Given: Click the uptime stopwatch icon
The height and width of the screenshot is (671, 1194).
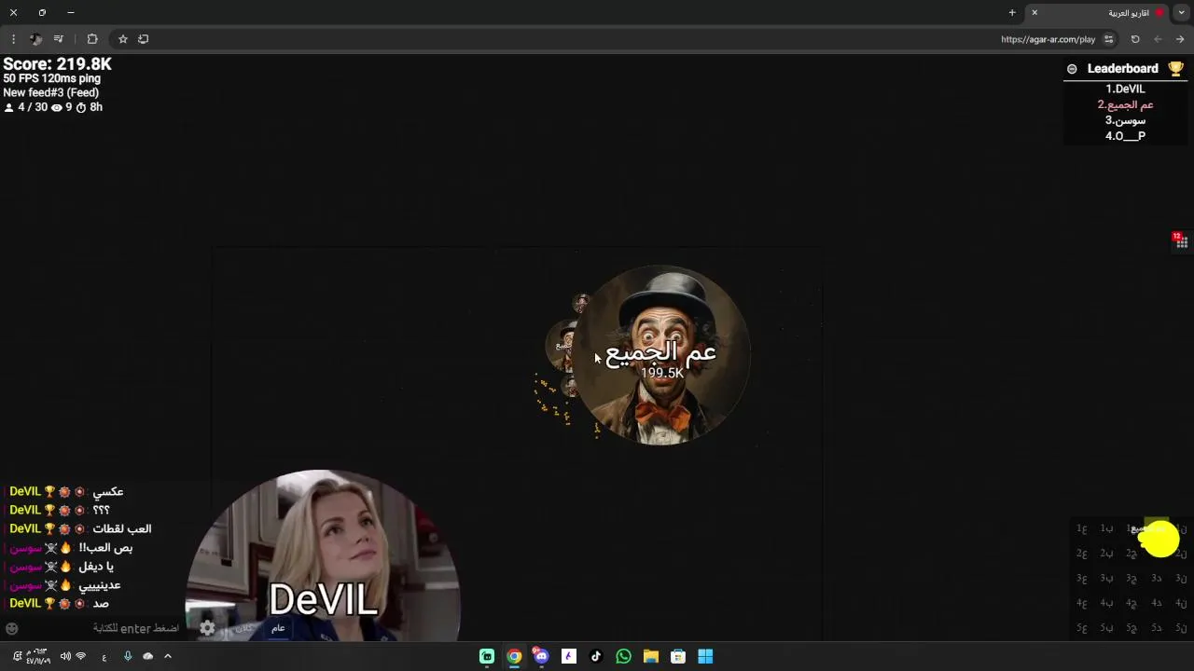Looking at the screenshot, I should [x=81, y=108].
